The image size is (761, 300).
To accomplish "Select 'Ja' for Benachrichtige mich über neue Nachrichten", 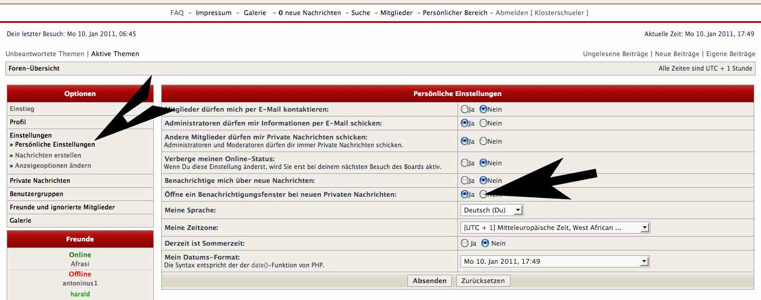I will pyautogui.click(x=464, y=180).
